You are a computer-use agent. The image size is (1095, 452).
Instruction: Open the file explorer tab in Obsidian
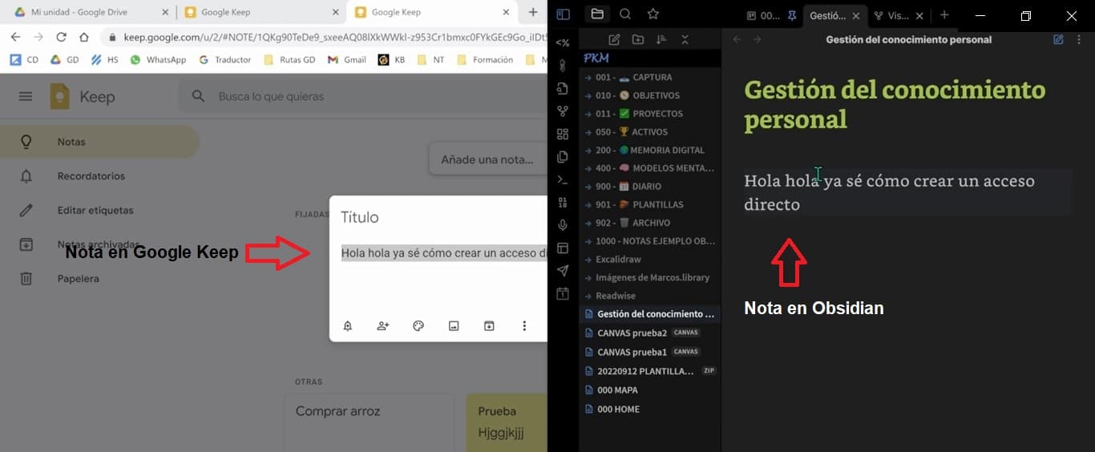tap(596, 14)
